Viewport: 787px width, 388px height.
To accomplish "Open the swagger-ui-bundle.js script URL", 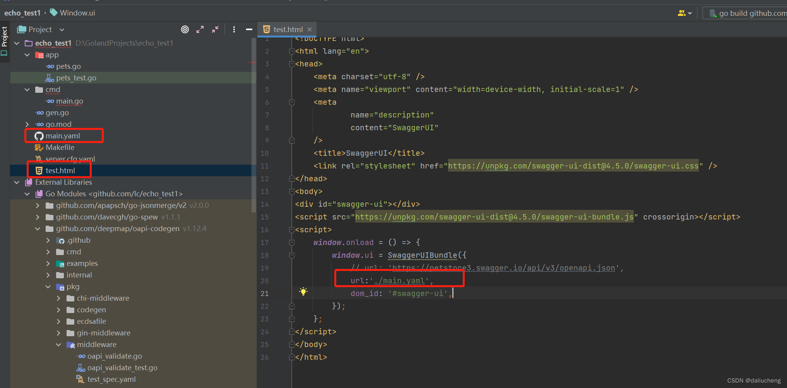I will pos(494,217).
